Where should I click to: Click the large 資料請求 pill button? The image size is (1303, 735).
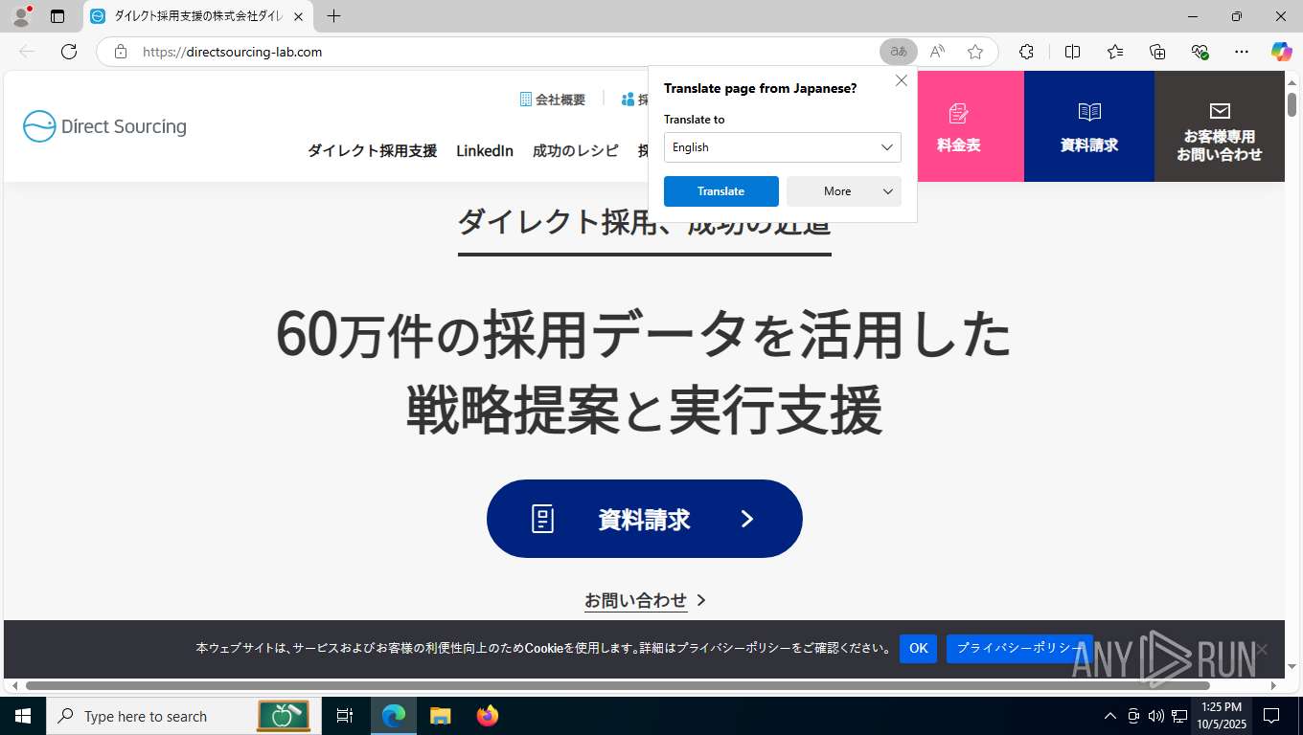(645, 519)
